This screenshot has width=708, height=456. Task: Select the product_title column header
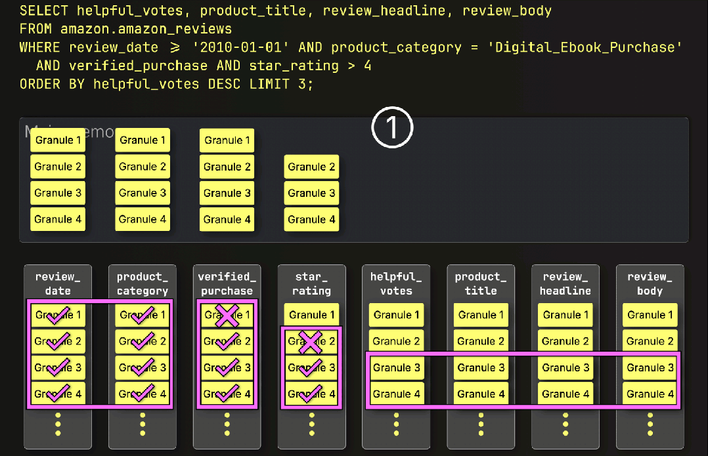coord(481,283)
